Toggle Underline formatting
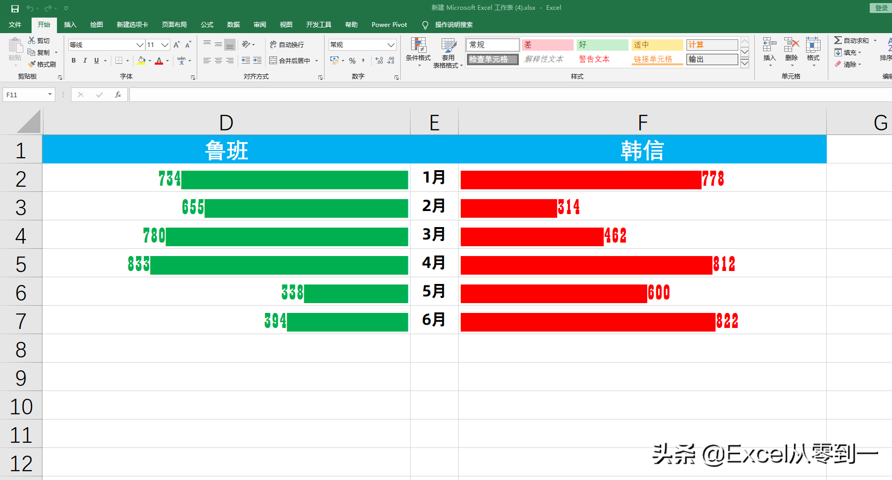892x480 pixels. coord(96,61)
